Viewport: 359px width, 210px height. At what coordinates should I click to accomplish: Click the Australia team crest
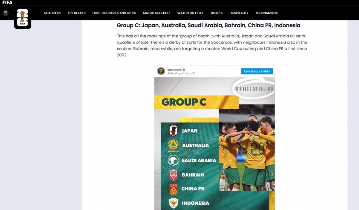174,145
